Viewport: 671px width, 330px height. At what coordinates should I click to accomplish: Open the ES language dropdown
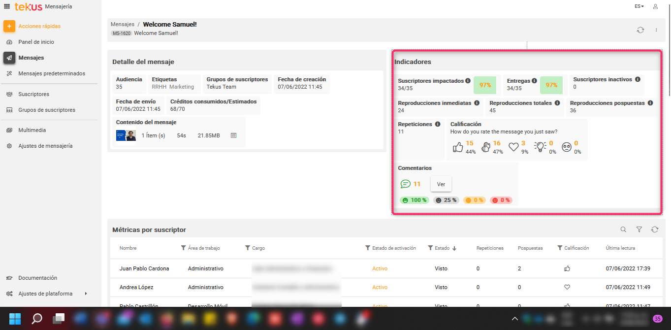pos(639,6)
